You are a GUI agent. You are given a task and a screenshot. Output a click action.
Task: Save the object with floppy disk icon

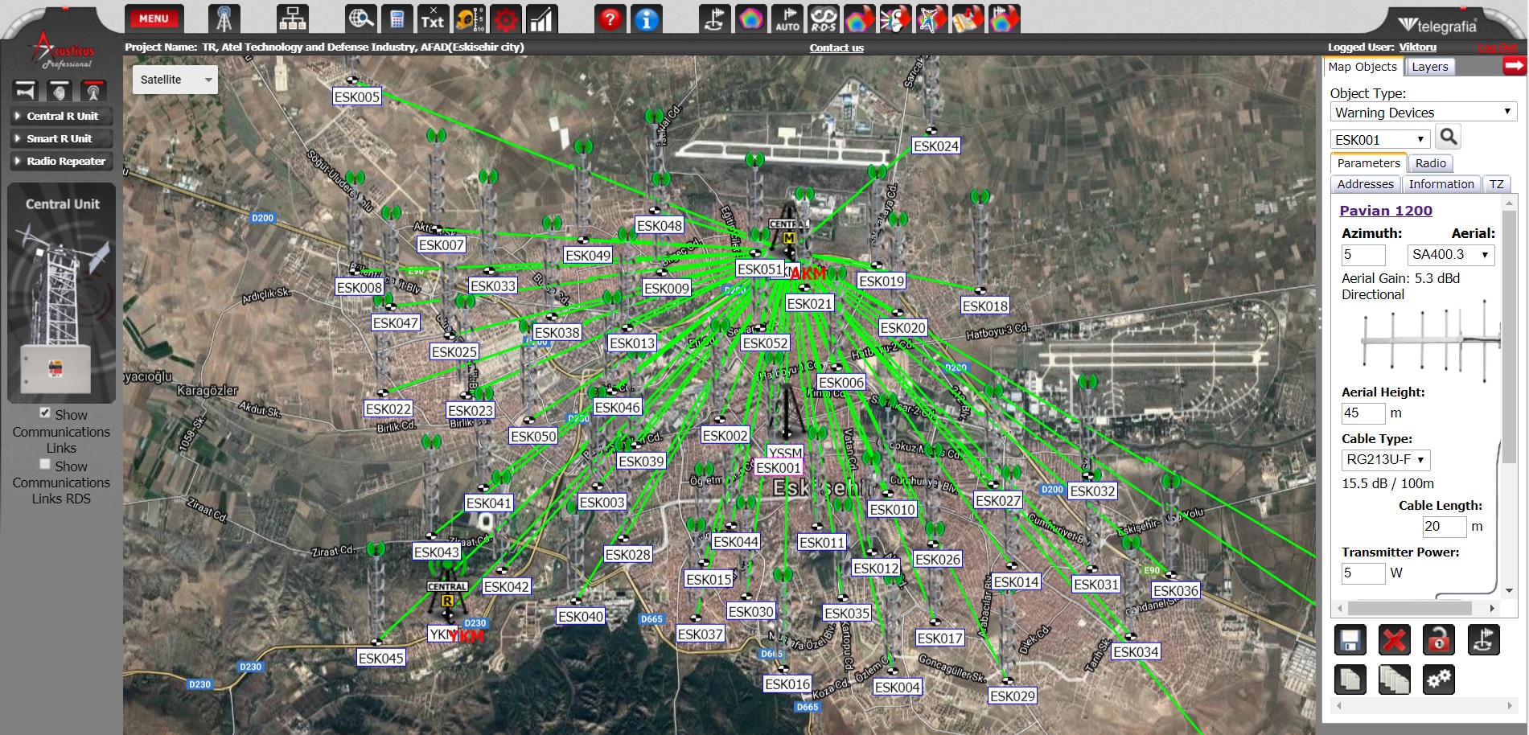(x=1350, y=640)
